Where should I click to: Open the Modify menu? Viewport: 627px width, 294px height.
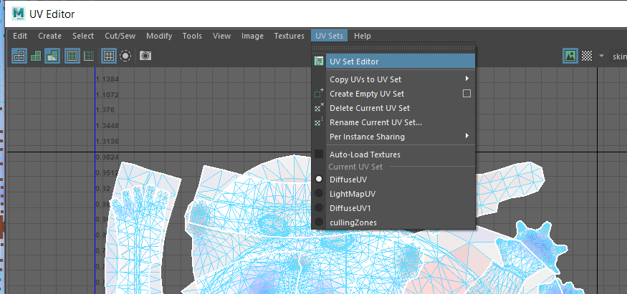pos(159,36)
